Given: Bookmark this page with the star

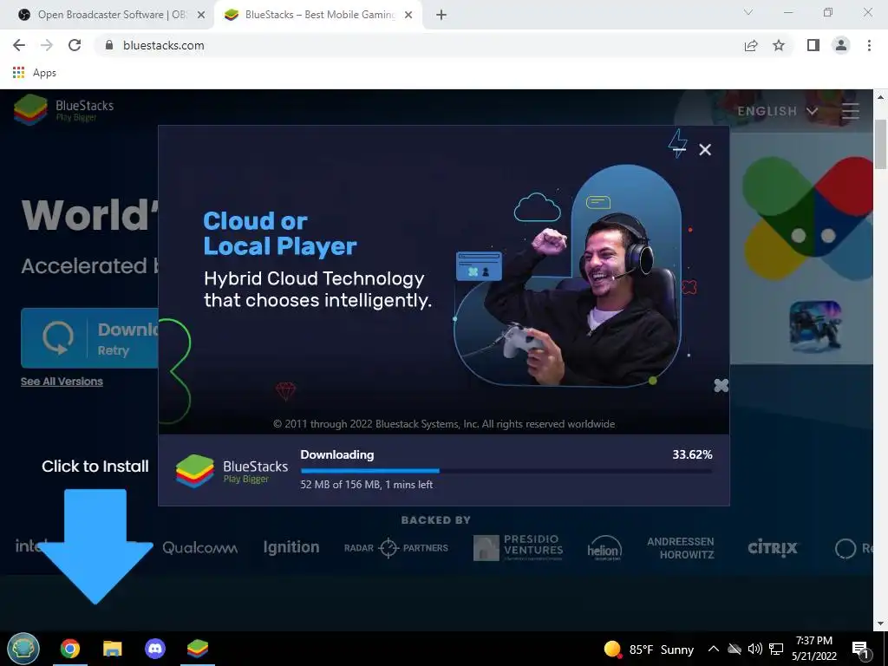Looking at the screenshot, I should point(779,45).
